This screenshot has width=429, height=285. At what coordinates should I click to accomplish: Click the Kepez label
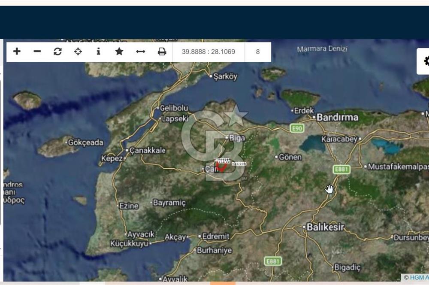point(112,158)
